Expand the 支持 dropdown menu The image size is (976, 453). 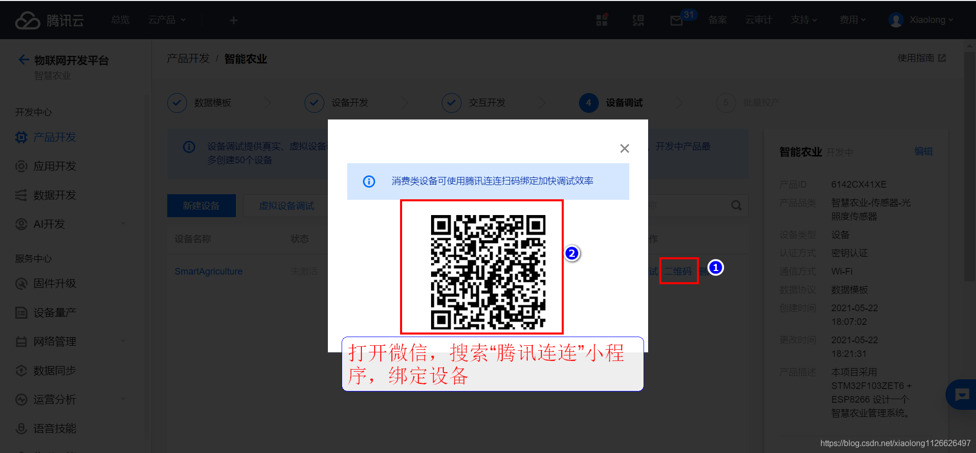point(804,20)
